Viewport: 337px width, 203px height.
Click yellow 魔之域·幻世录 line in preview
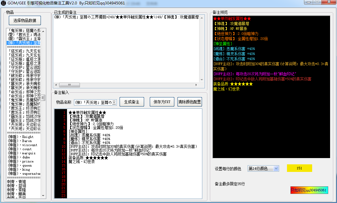(x=227, y=89)
